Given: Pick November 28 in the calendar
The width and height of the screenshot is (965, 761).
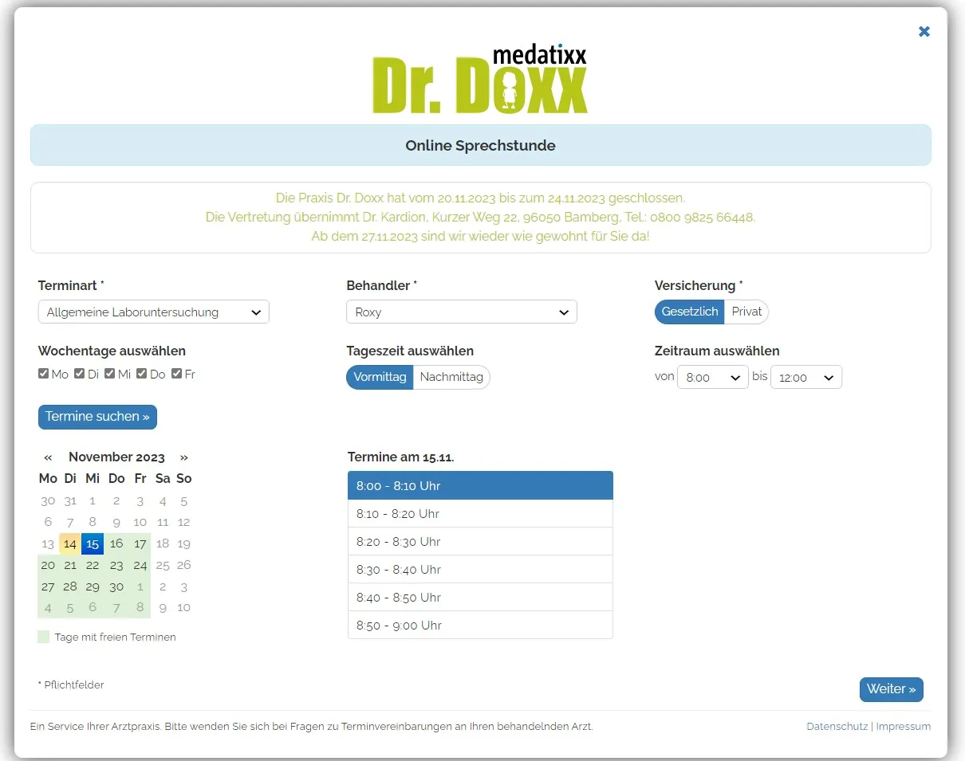Looking at the screenshot, I should coord(70,587).
